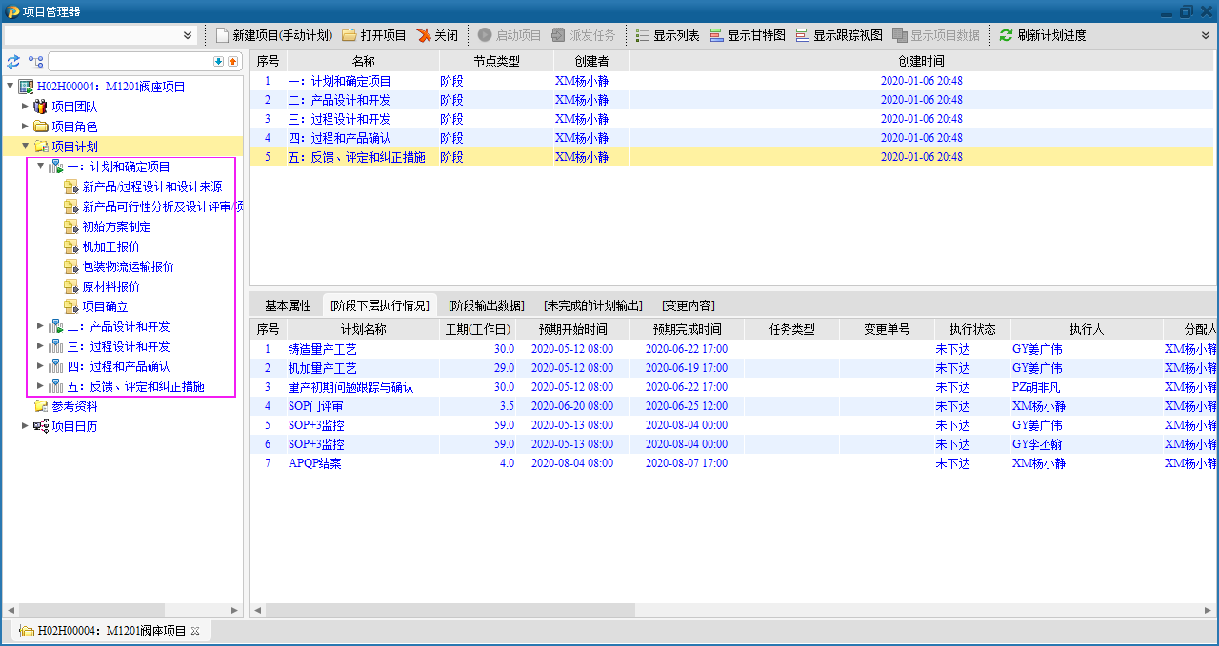1219x646 pixels.
Task: Click the 打开项目 open project icon
Action: click(x=349, y=35)
